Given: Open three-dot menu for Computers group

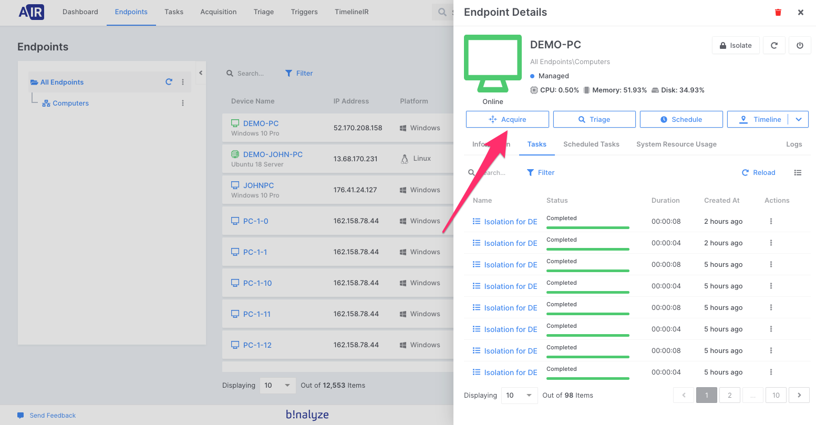Looking at the screenshot, I should point(183,103).
